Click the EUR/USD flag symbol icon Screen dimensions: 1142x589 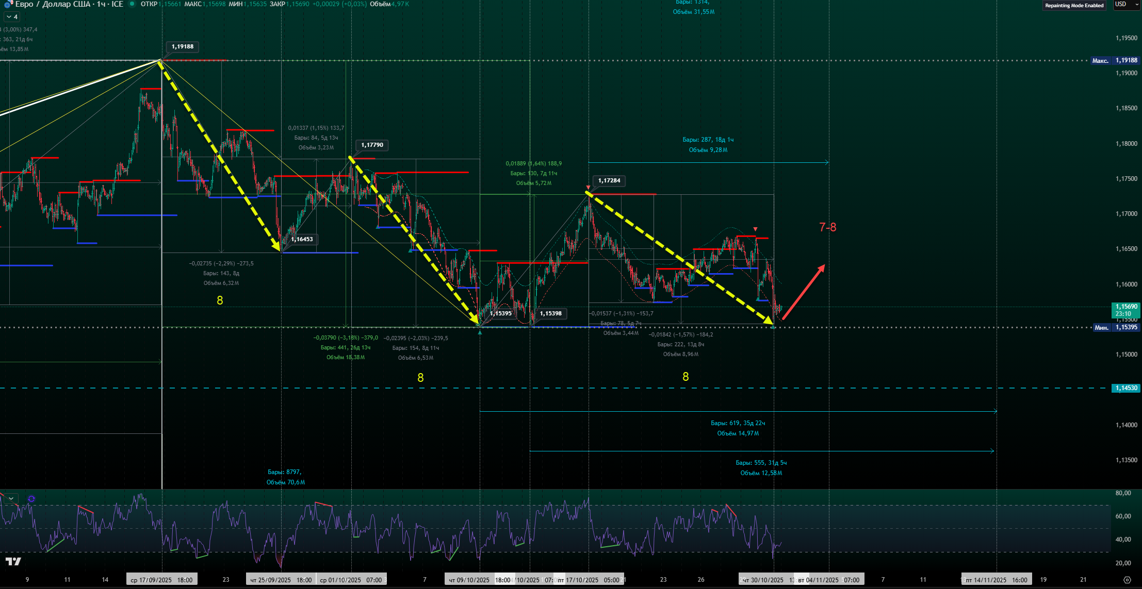[x=8, y=4]
